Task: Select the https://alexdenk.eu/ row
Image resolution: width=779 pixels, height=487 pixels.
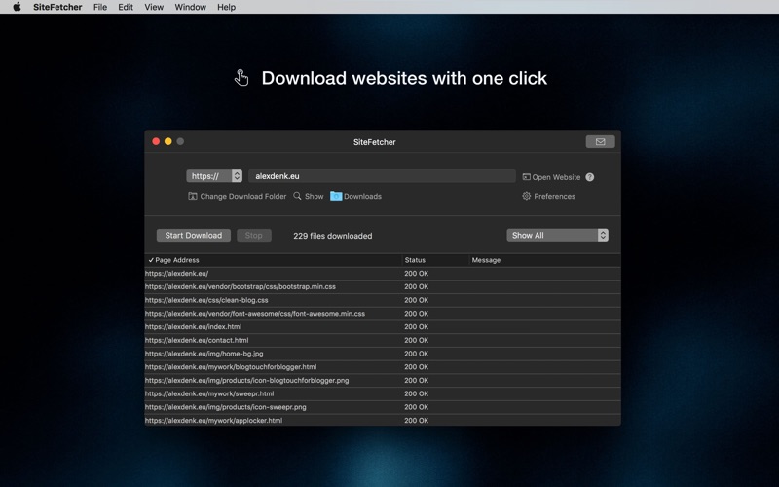Action: pos(383,274)
